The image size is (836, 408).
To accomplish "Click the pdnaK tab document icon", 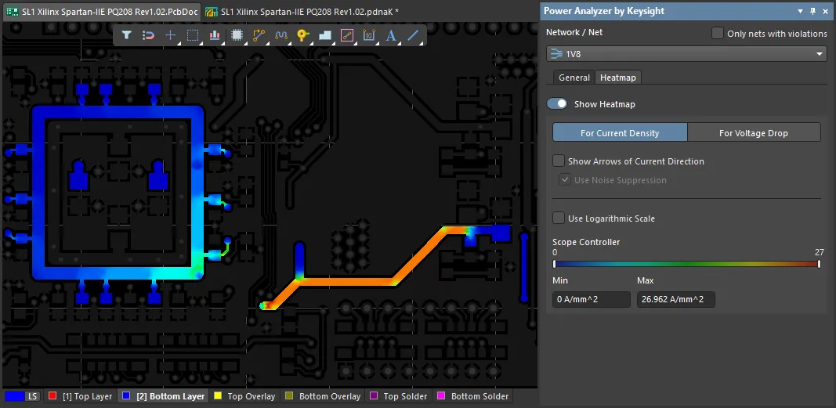I will tap(211, 11).
